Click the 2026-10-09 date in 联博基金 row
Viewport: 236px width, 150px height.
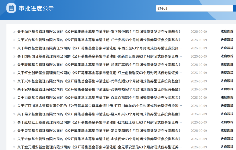tap(199, 65)
